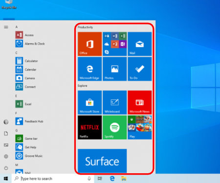Launch Camera from the app list
Image resolution: width=220 pixels, height=183 pixels.
[25, 78]
